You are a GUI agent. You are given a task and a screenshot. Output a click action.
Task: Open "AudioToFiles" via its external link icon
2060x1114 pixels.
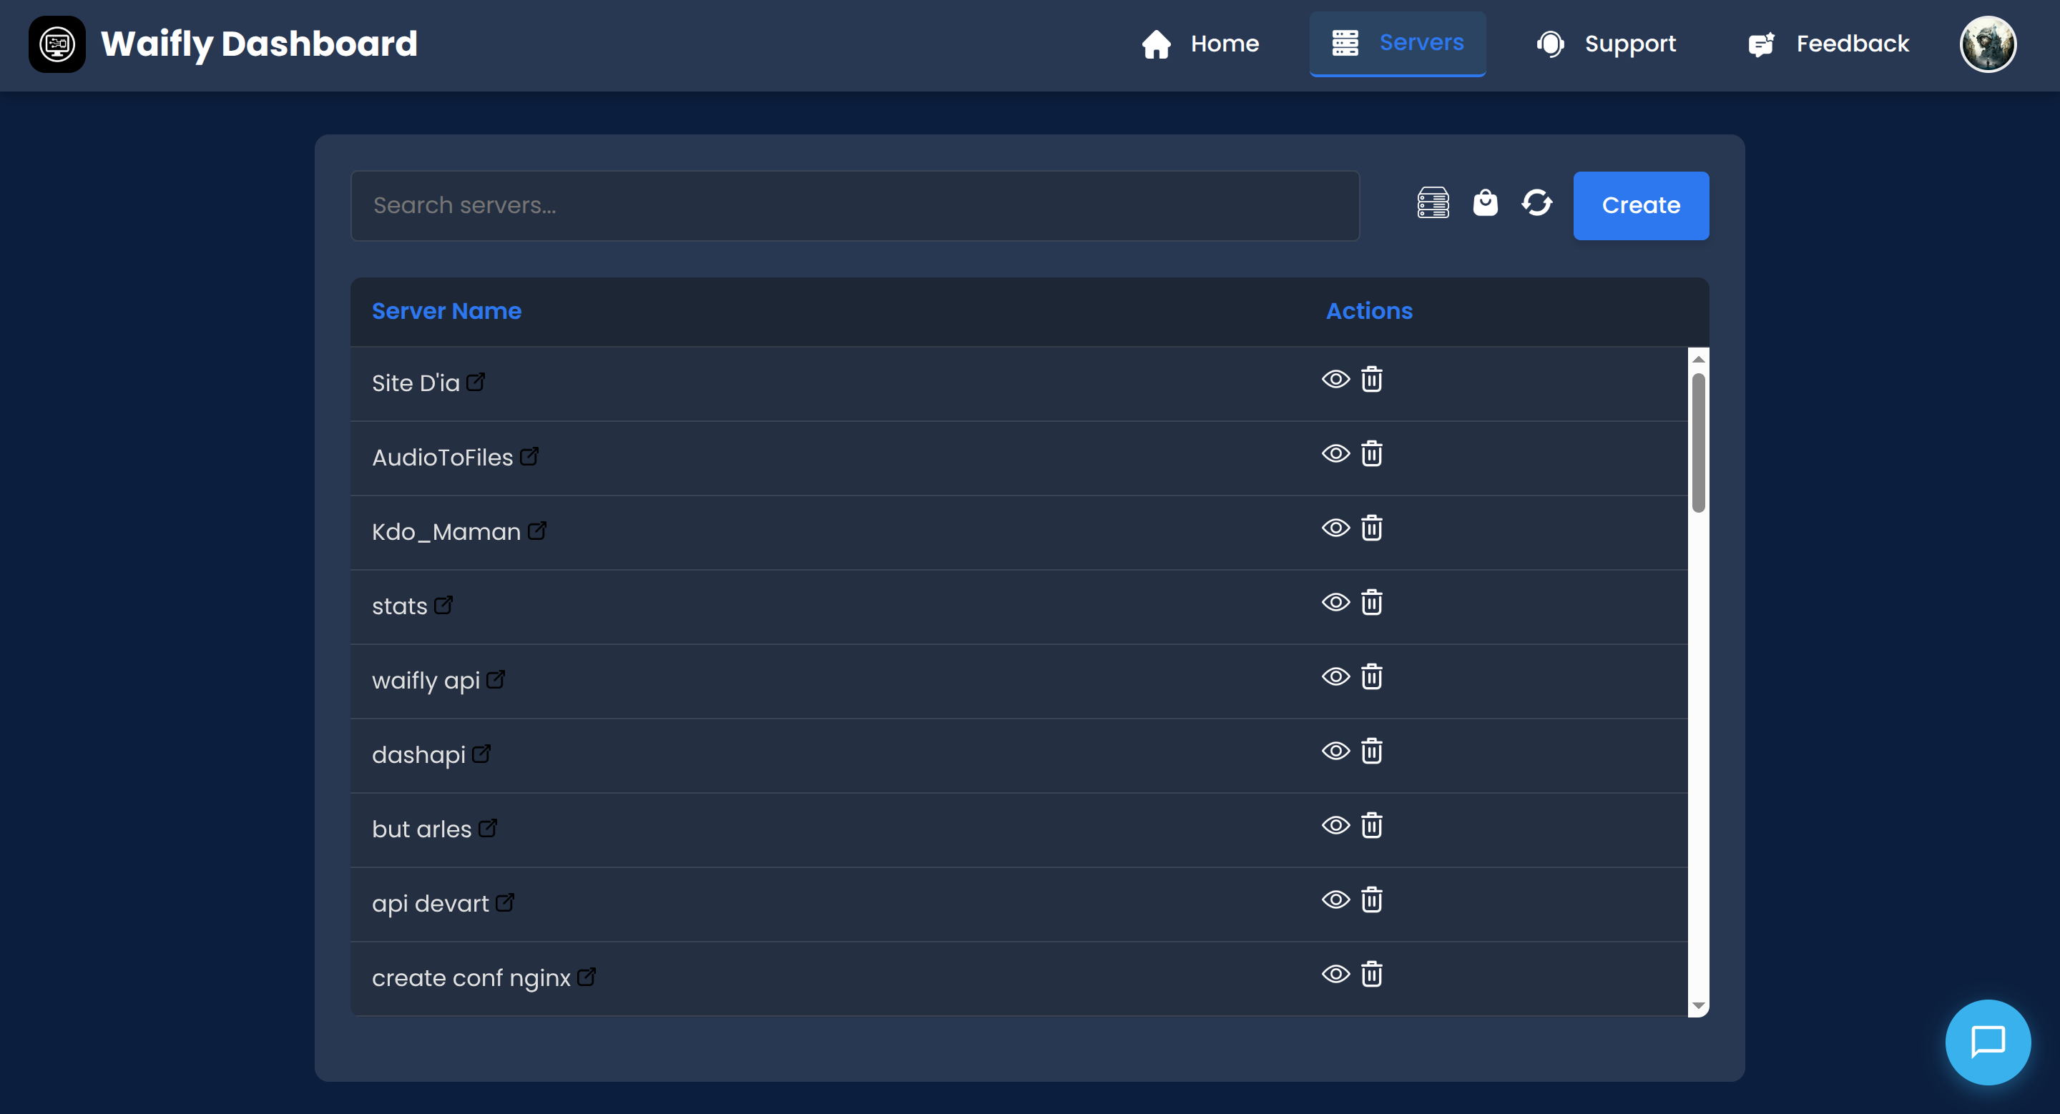[530, 455]
